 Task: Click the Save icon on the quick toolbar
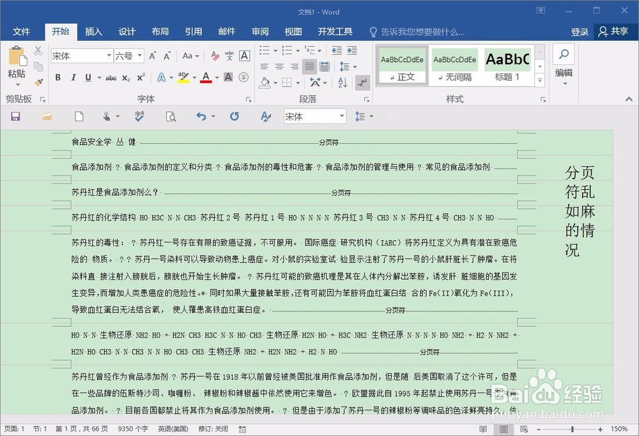pos(15,116)
